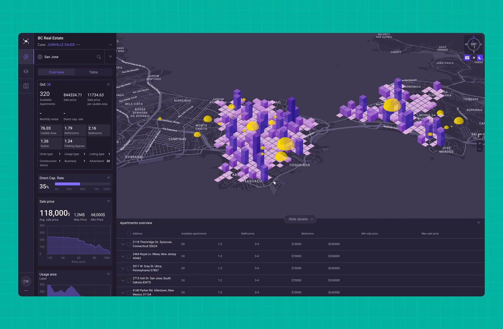503x329 pixels.
Task: Expand details for 3517 W. Gray St. Utica
Action: coord(123,268)
